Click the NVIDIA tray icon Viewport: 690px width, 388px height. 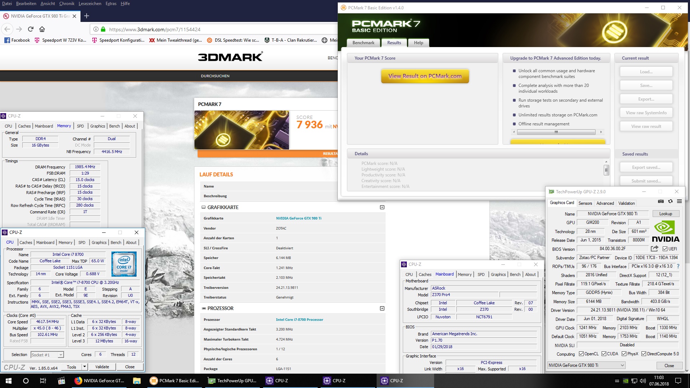[x=626, y=381]
